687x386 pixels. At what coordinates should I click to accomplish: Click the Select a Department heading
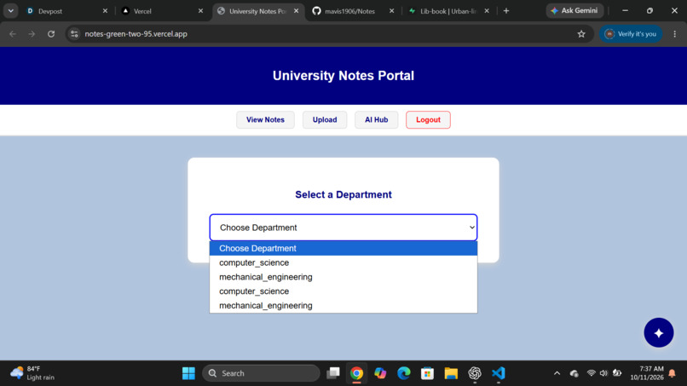point(343,194)
